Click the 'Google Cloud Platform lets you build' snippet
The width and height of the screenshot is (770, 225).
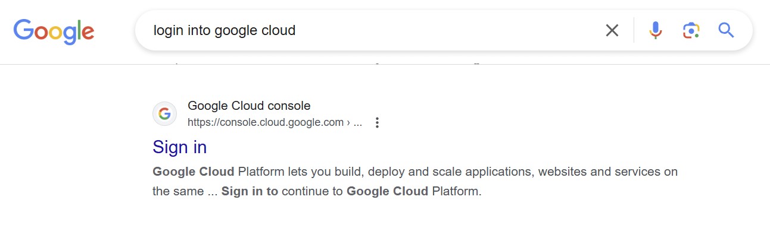pyautogui.click(x=415, y=182)
